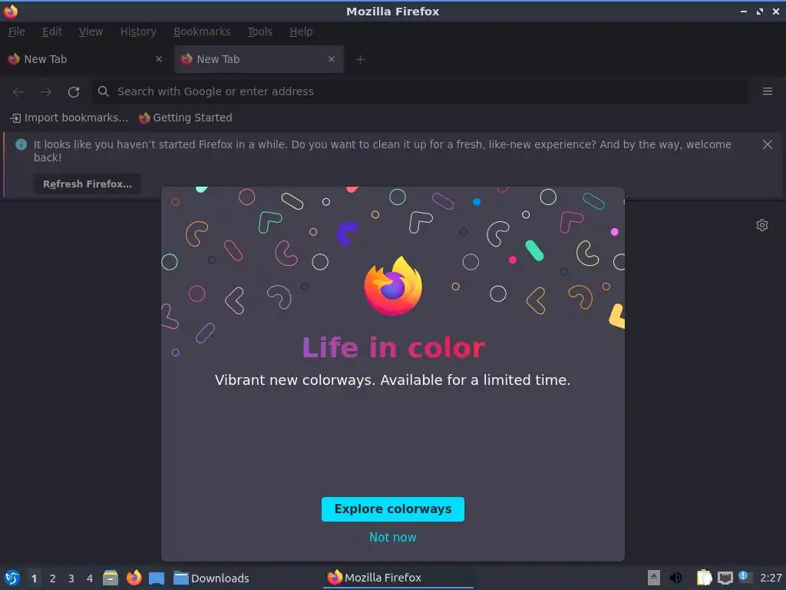Screen dimensions: 786x590
Task: Reload the current page
Action: coord(74,92)
